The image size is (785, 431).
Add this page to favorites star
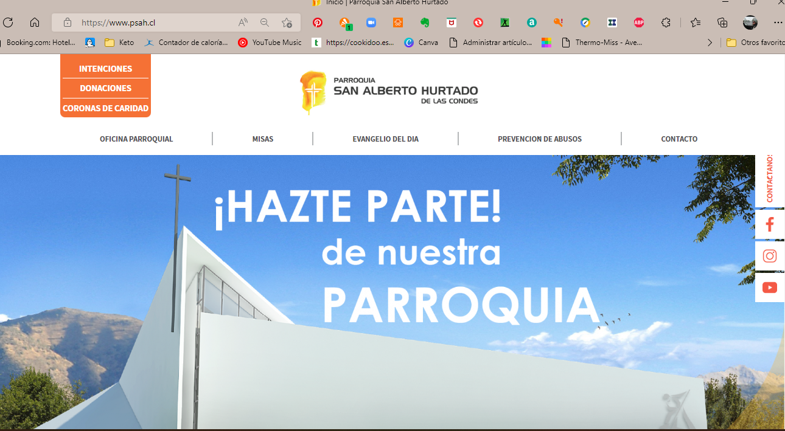pyautogui.click(x=287, y=22)
